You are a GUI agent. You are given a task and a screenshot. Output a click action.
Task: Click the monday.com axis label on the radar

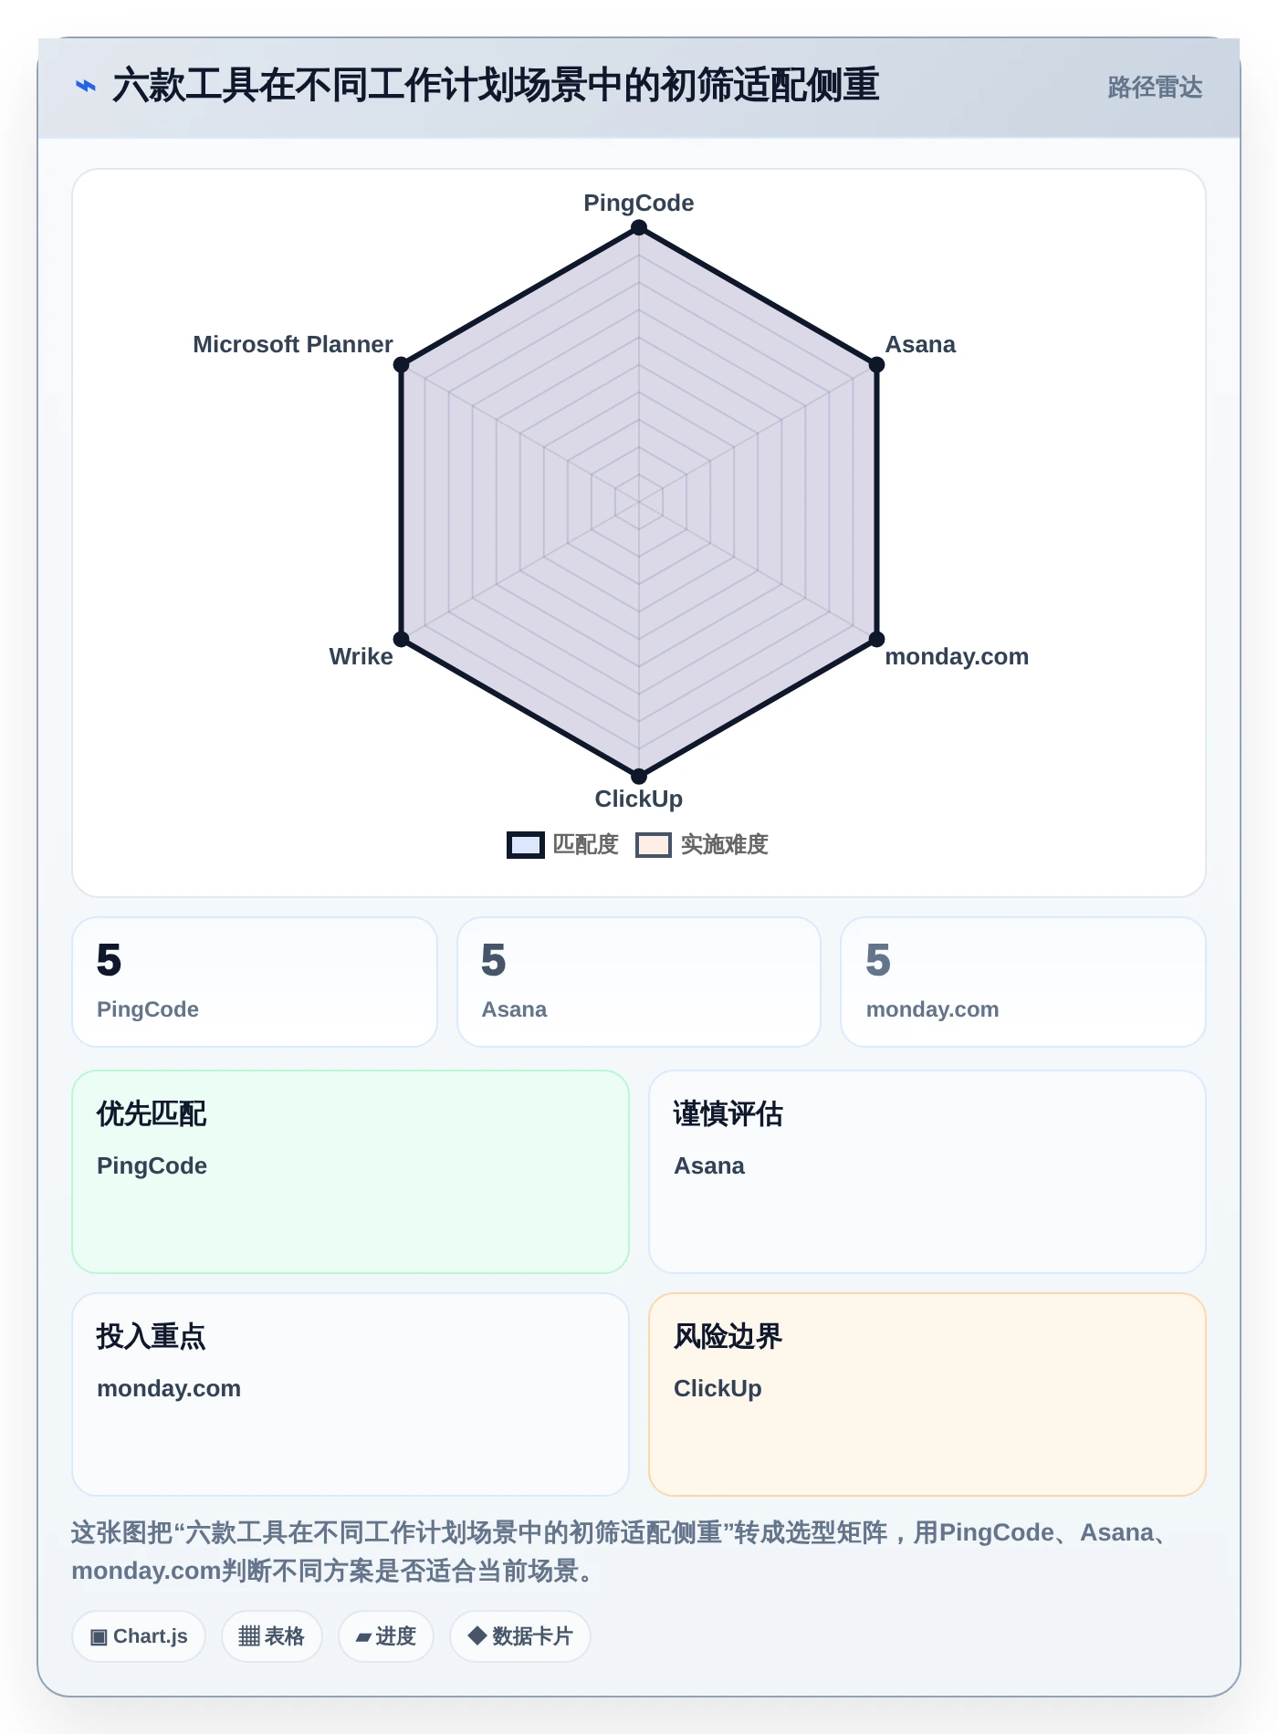coord(957,656)
